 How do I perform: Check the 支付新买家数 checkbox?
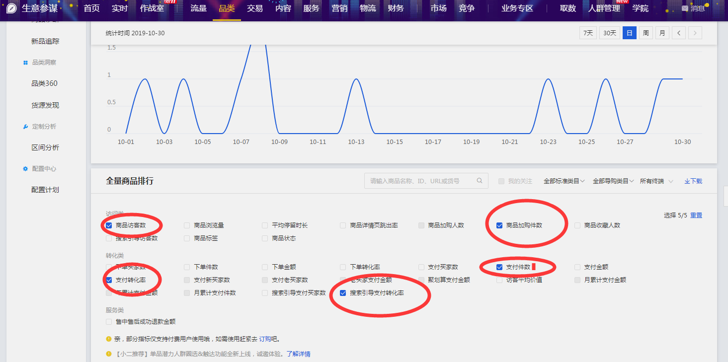pyautogui.click(x=187, y=280)
